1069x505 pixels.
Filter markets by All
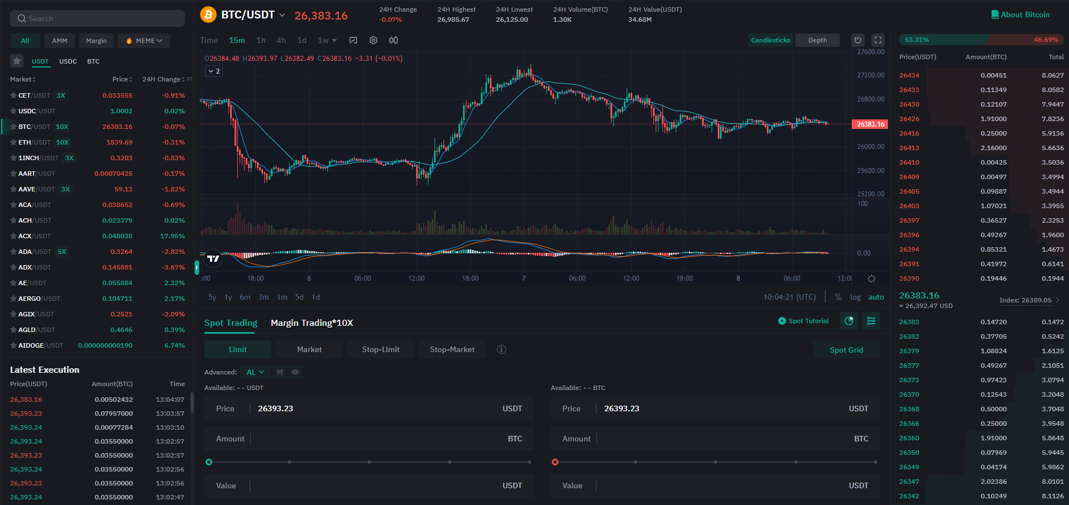pyautogui.click(x=25, y=41)
